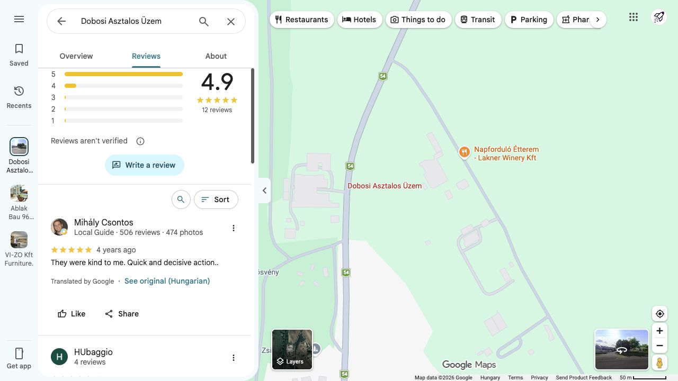Open Street View Pegman
Image resolution: width=678 pixels, height=381 pixels.
pos(659,363)
